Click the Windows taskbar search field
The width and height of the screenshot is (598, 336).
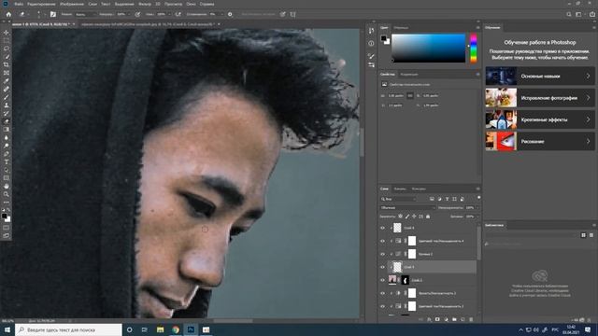click(68, 329)
